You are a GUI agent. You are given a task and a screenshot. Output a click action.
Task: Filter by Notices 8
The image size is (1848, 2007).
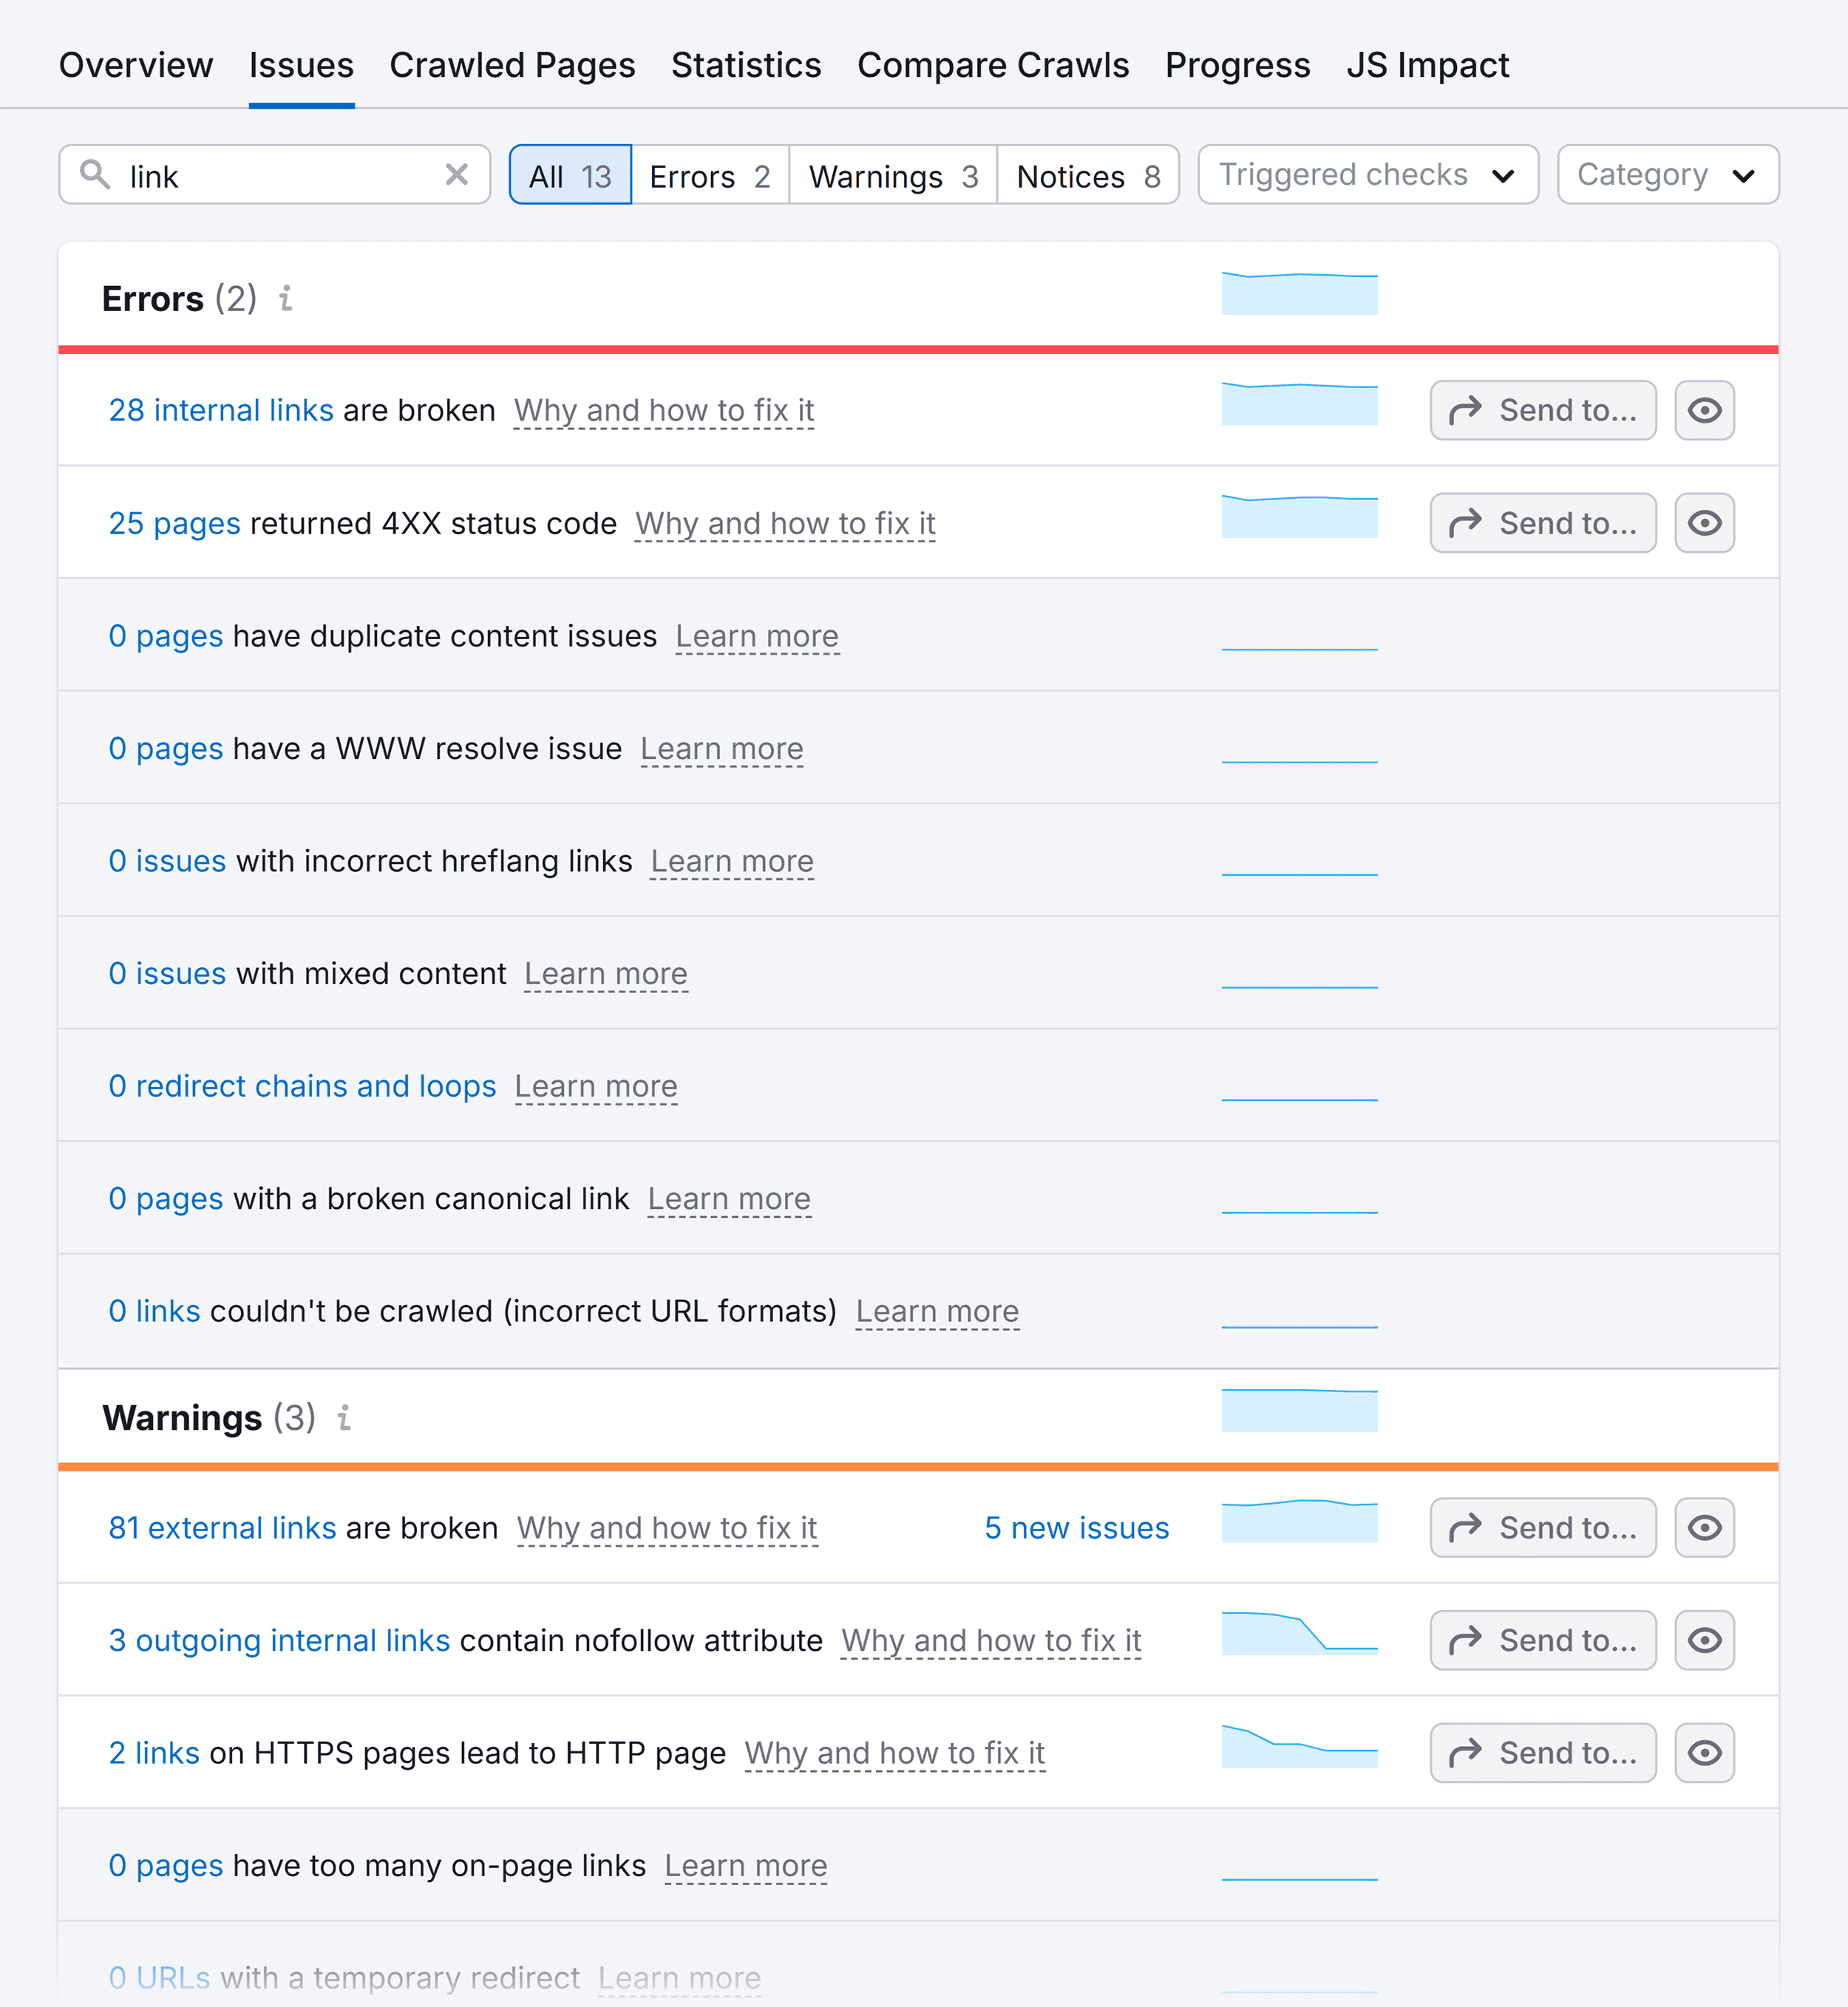1088,175
